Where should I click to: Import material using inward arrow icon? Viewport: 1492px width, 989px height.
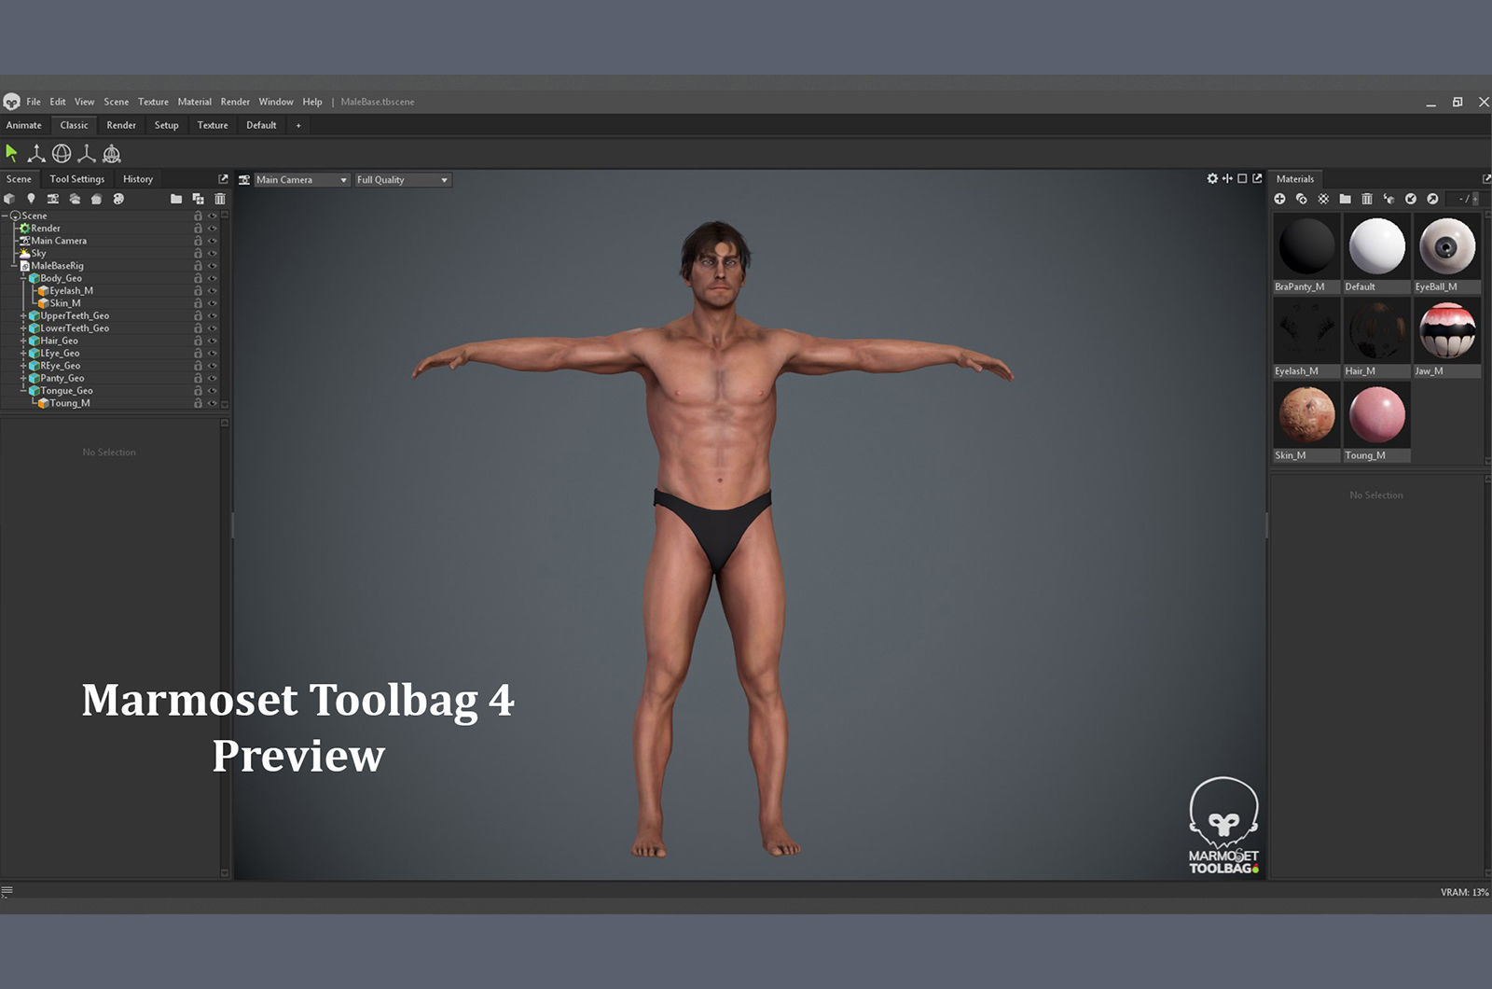[1411, 199]
